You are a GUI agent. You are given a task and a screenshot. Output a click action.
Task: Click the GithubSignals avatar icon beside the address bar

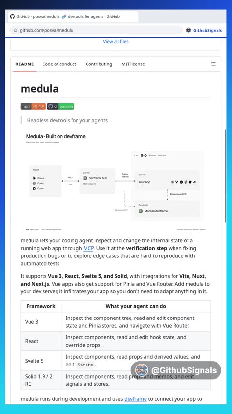pos(188,30)
